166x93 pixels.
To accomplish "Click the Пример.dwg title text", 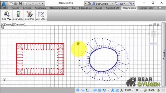I will pyautogui.click(x=66, y=3).
